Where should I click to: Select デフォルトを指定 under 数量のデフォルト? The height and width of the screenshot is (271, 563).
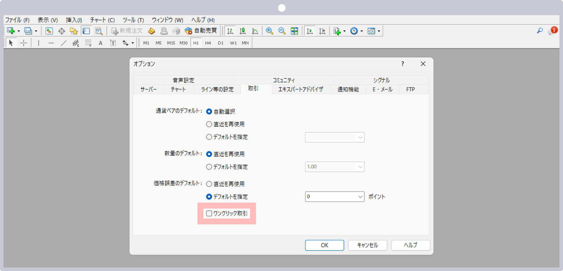[227, 167]
